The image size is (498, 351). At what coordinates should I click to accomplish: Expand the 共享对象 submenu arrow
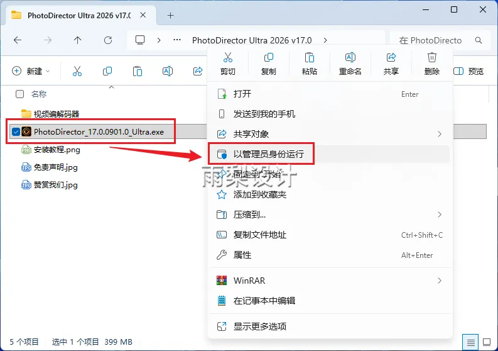[x=440, y=134]
